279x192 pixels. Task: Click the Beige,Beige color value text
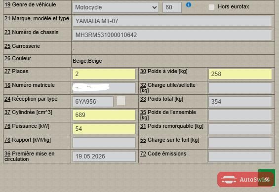[87, 61]
